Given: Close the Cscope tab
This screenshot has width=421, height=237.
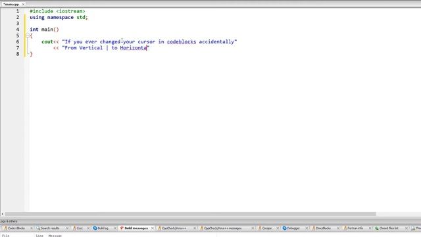Looking at the screenshot, I should click(278, 228).
